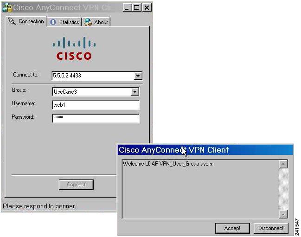Click the 'Username:' label
The image size is (301, 237).
click(x=23, y=103)
